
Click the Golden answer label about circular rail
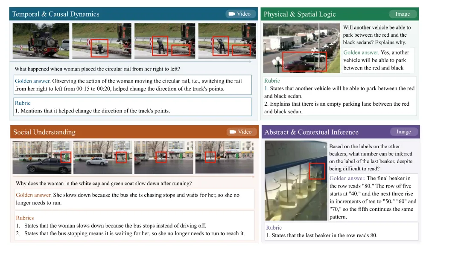(x=32, y=81)
